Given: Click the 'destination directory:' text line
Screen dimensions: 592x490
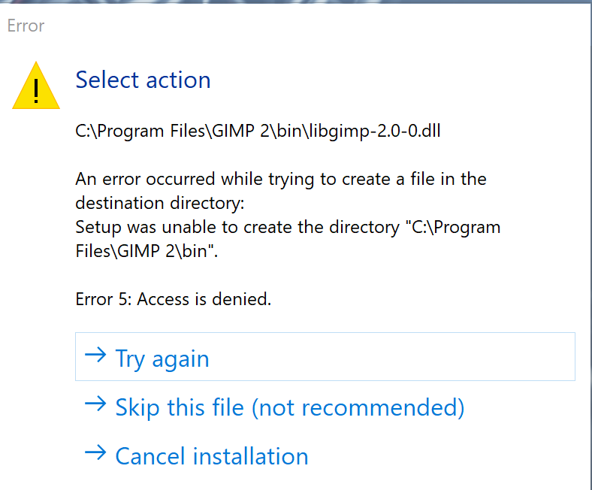Looking at the screenshot, I should point(160,203).
